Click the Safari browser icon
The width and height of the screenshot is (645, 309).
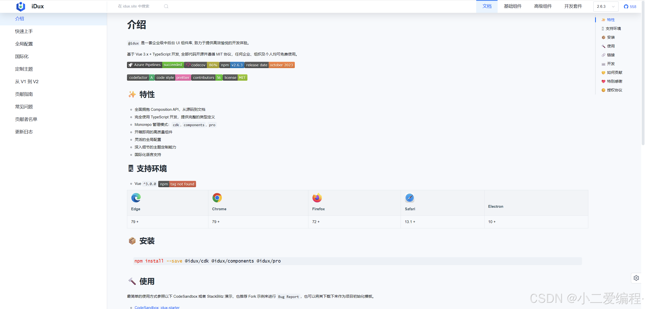410,198
